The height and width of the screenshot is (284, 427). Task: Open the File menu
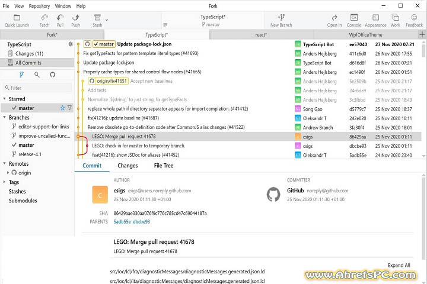(x=6, y=6)
